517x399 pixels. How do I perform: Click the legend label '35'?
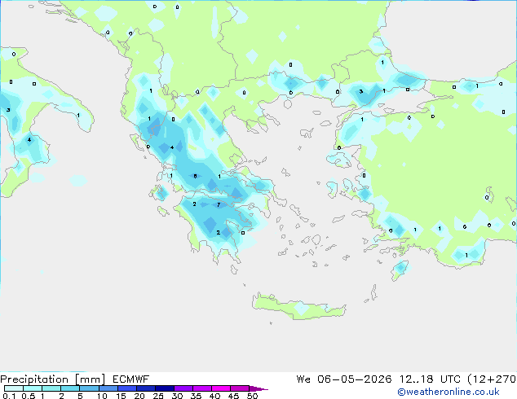point(196,396)
